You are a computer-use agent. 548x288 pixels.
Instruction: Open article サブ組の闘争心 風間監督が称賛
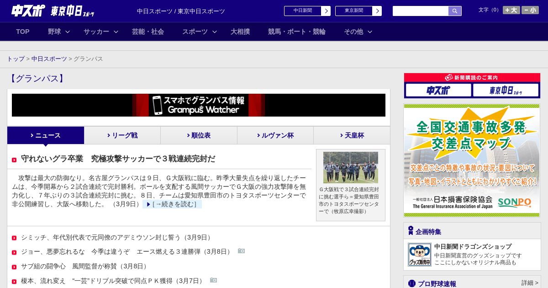[84, 266]
